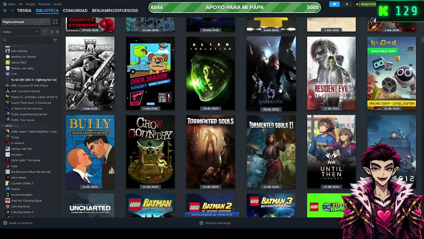Click PUBG: Experimental Server icon
Image resolution: width=424 pixels, height=239 pixels.
point(8,114)
